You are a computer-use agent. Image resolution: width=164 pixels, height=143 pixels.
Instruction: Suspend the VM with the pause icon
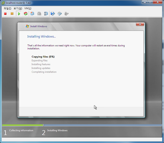[12, 14]
